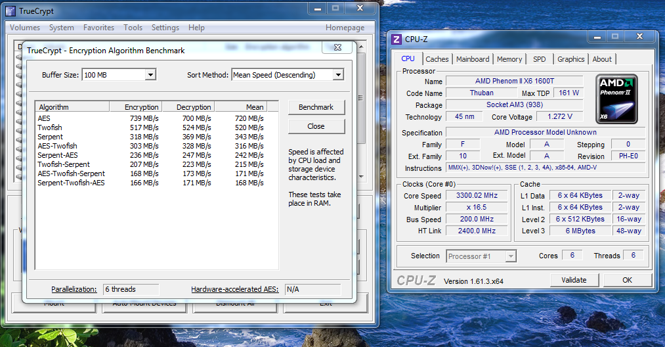
Task: Click the 6 MBytes Level 3 cache value
Action: click(x=580, y=231)
